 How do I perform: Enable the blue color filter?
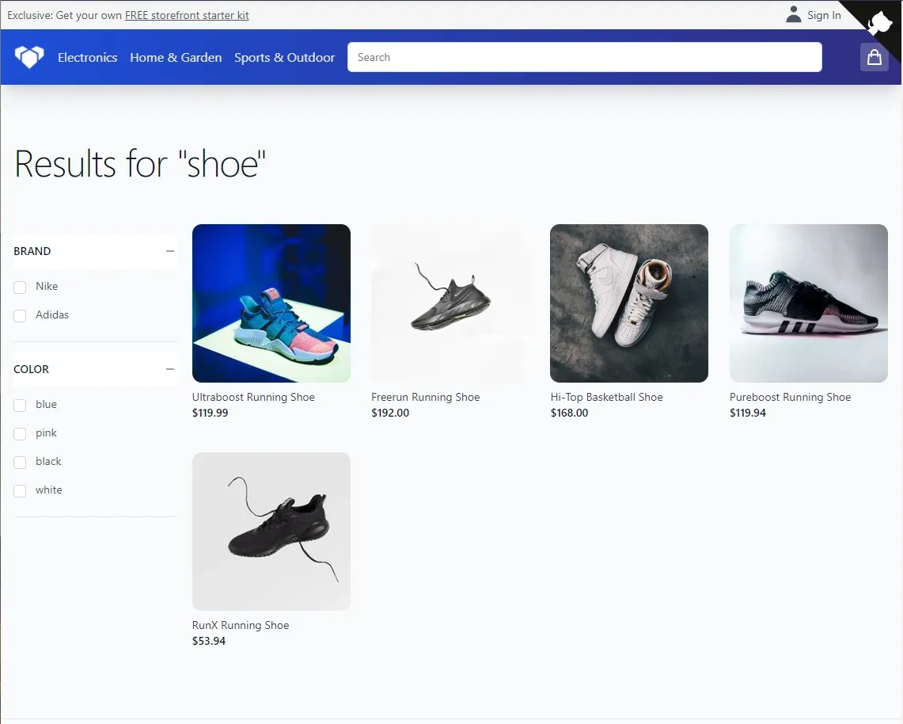[x=20, y=406]
